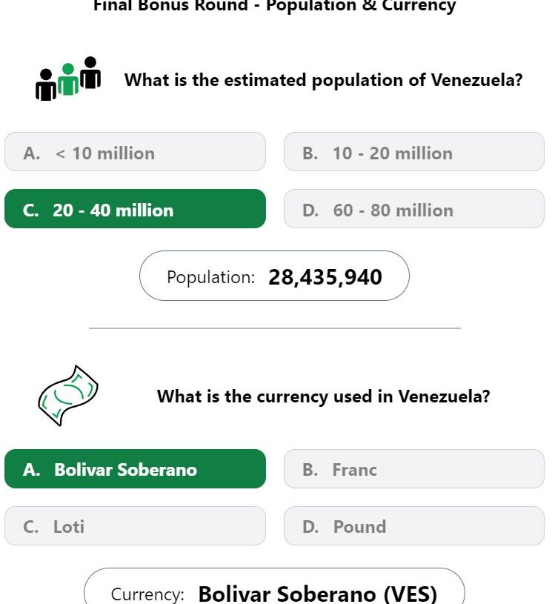552x604 pixels.
Task: Click the 'Currency:' label
Action: (147, 594)
